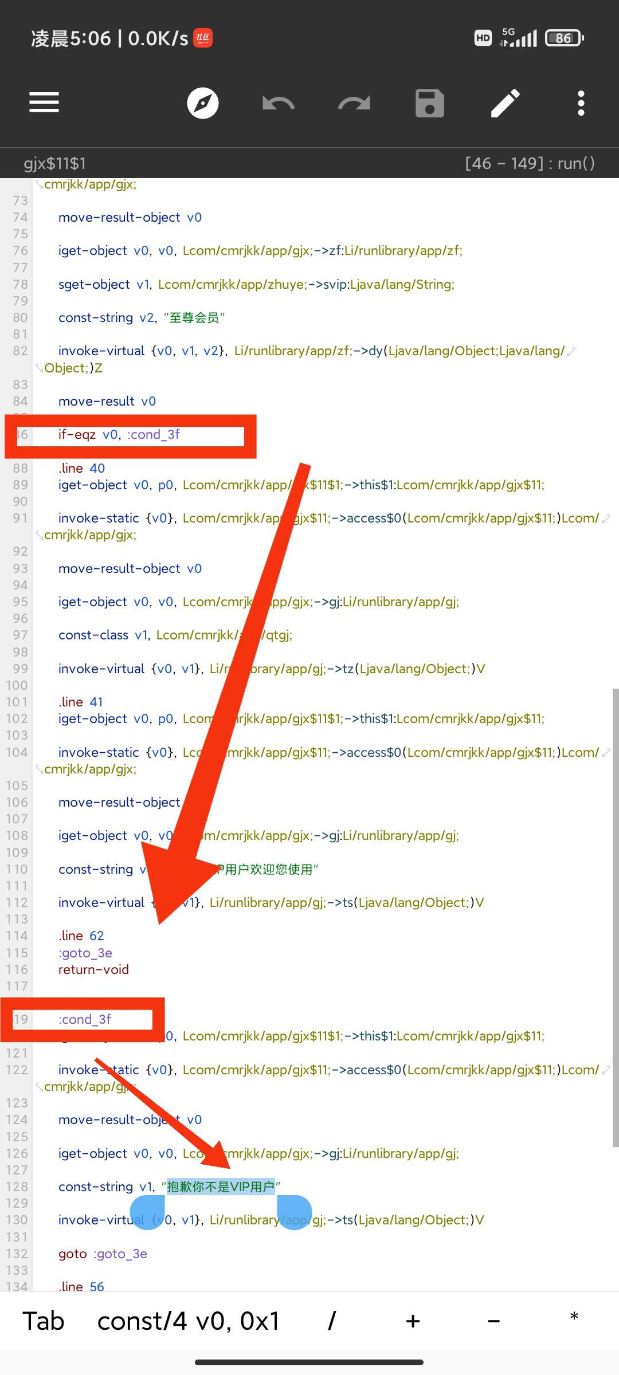
Task: Open the three-dot overflow menu
Action: [x=581, y=103]
